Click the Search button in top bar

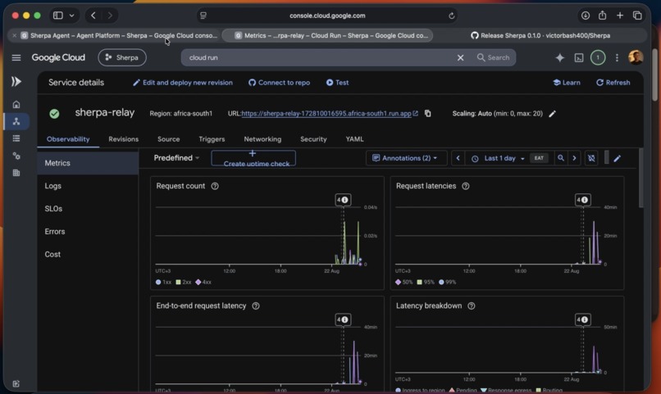[493, 57]
